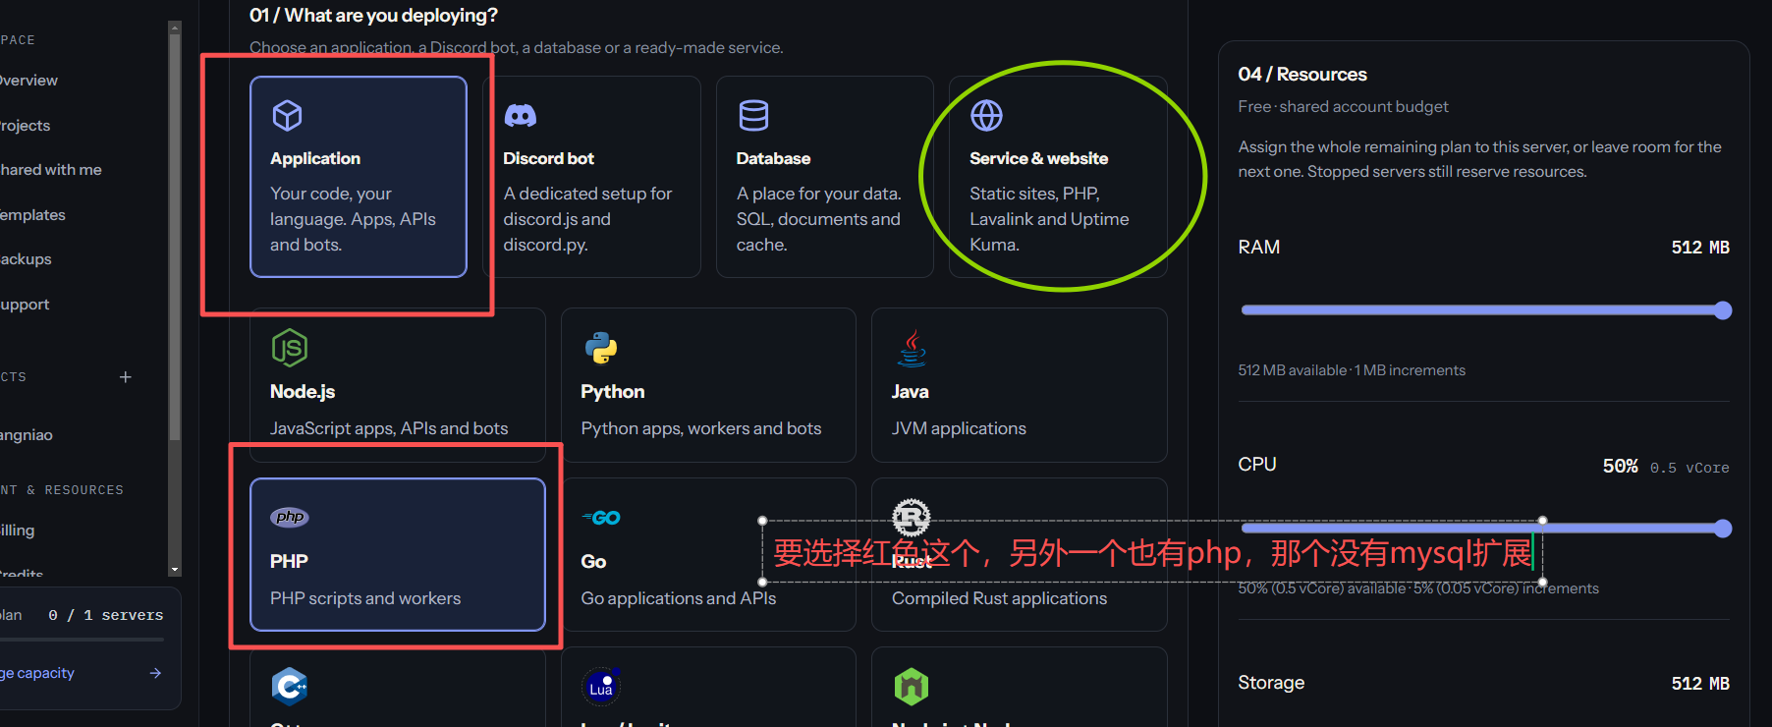Select the Go applications and APIs card

tap(708, 554)
